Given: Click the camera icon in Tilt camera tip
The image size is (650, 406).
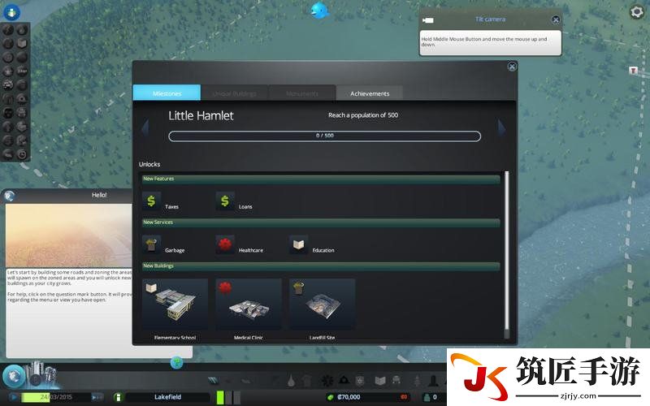Looking at the screenshot, I should click(428, 19).
